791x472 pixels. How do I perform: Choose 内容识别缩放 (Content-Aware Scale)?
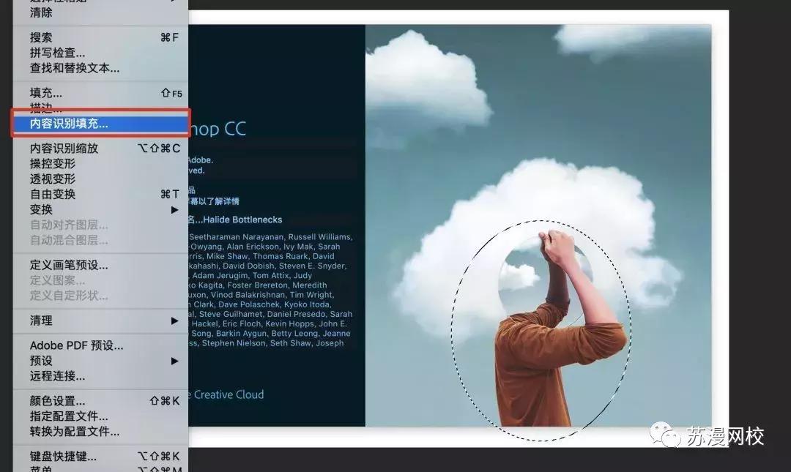60,148
